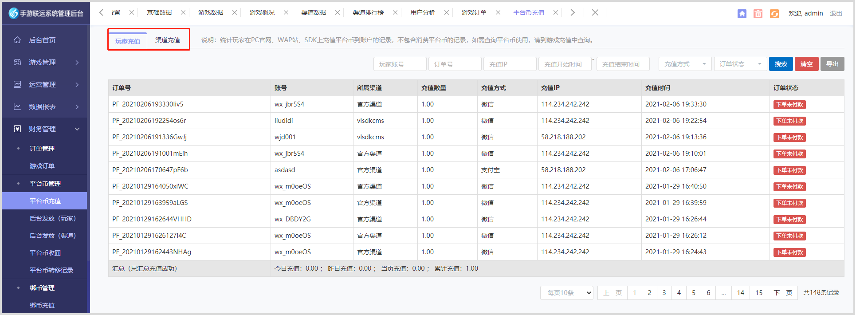Click the 游戏管理 gamepad icon

click(x=17, y=62)
